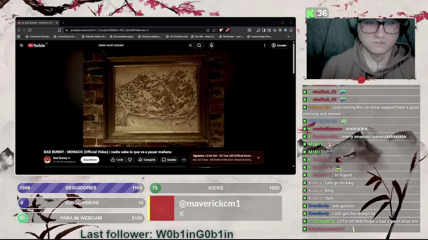Open site information icon beside the URL
Viewport: 428px width, 240px height.
67,30
